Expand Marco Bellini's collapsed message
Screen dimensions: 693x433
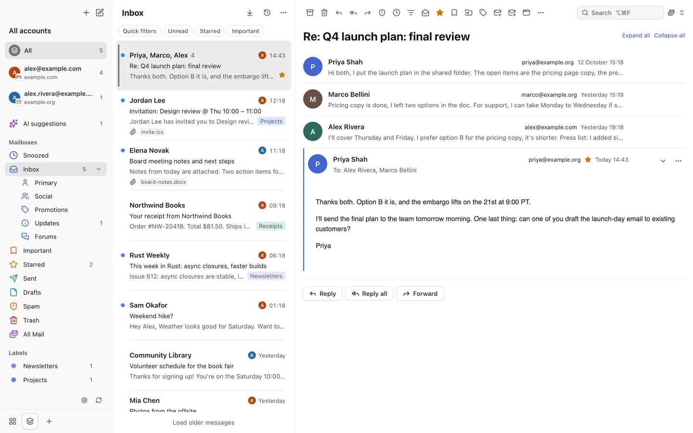pos(494,100)
